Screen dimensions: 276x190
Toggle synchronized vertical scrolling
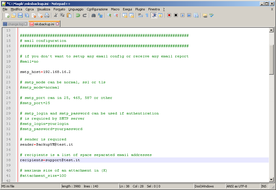(125, 16)
